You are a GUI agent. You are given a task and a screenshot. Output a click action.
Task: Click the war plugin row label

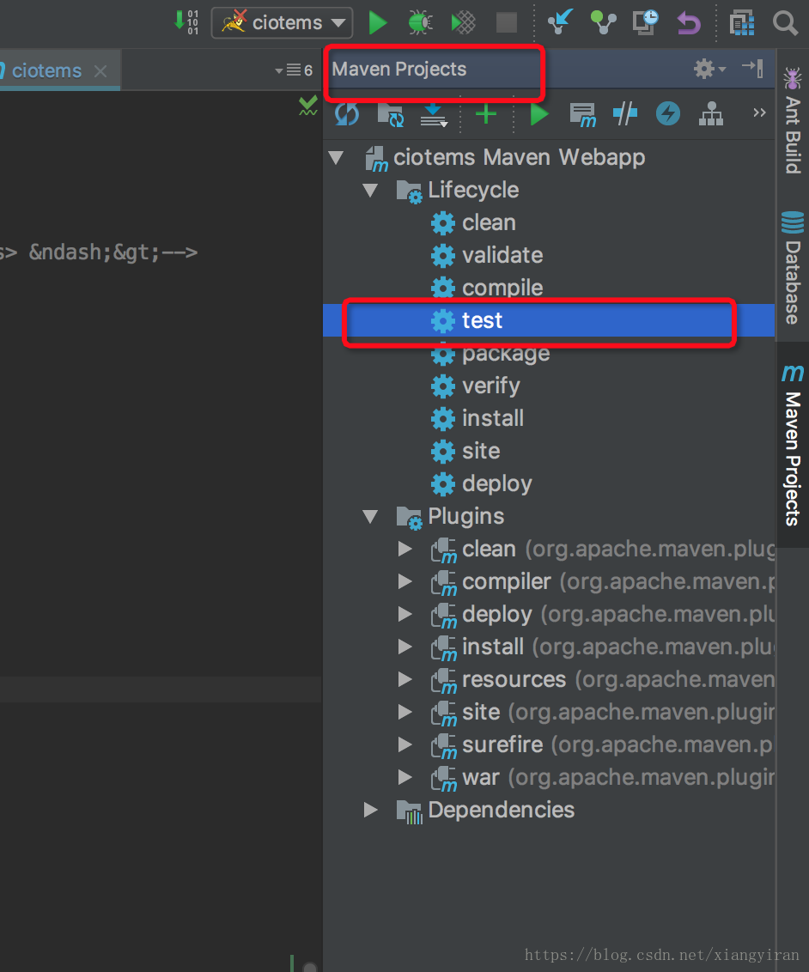[480, 777]
